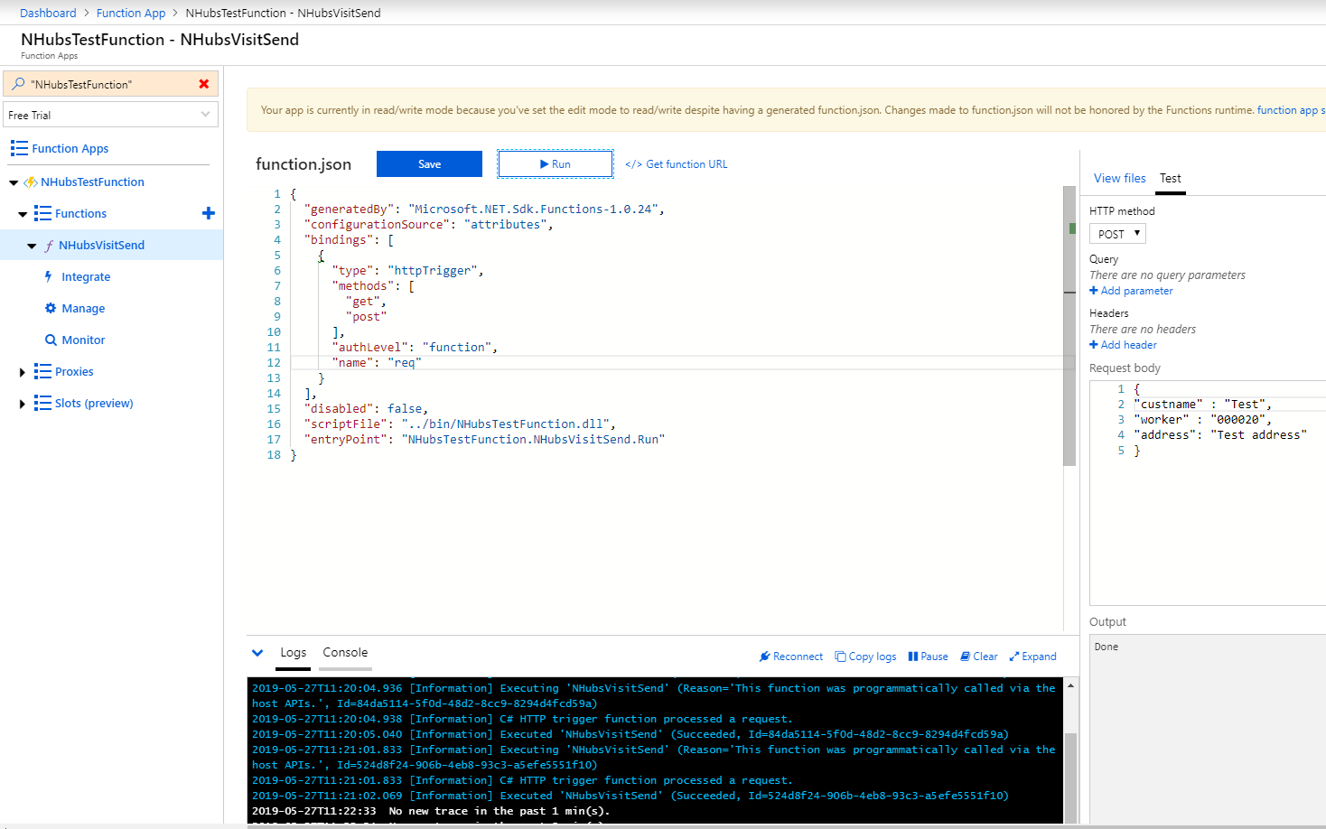
Task: Click the Function Apps list icon
Action: pos(19,148)
